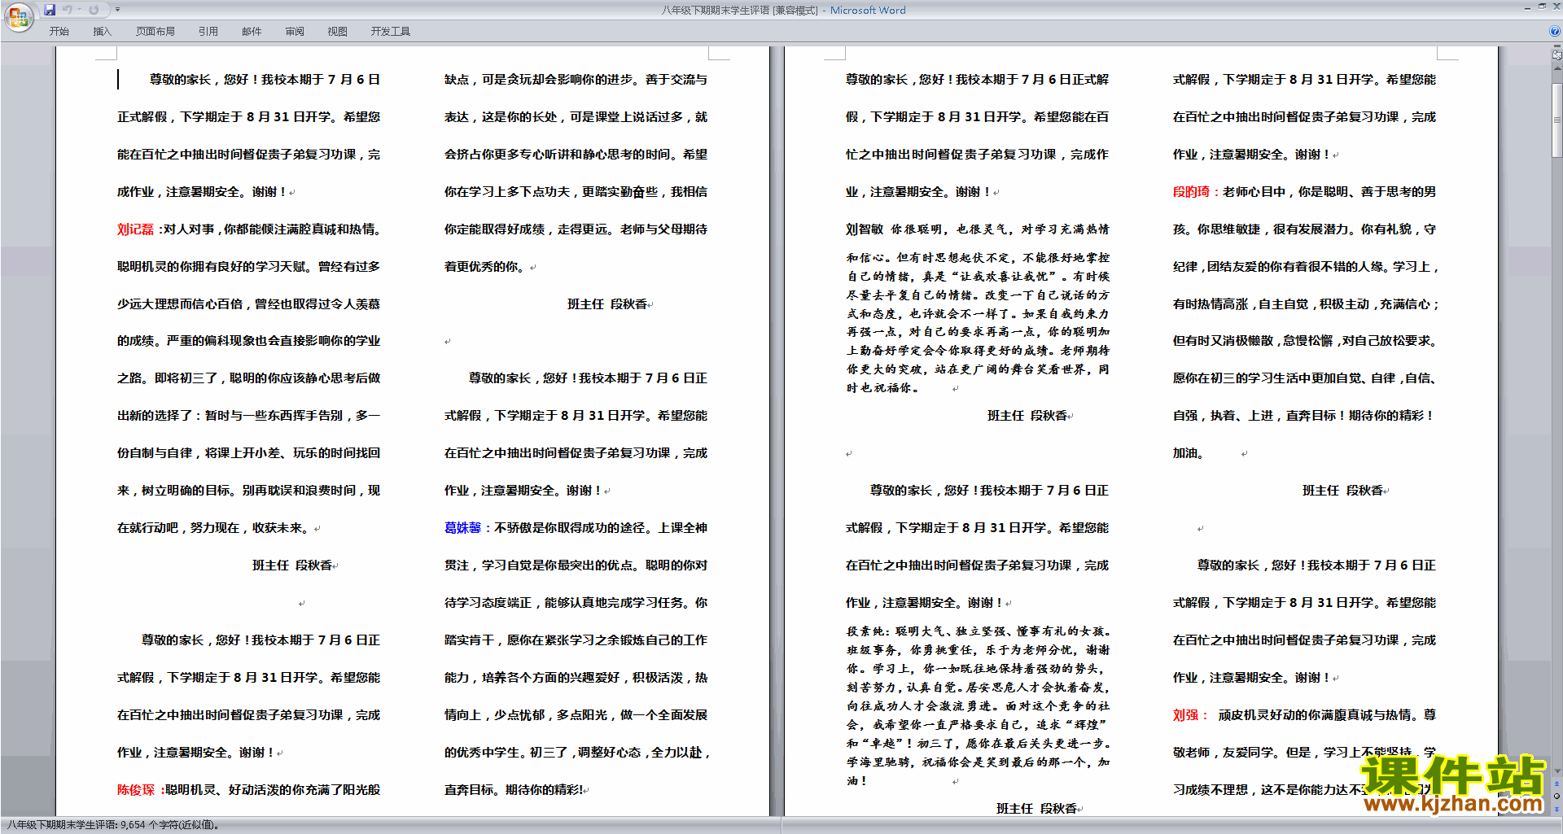Click the line 在就行动吧，努力现在，收获未来
This screenshot has height=834, width=1563.
(214, 528)
